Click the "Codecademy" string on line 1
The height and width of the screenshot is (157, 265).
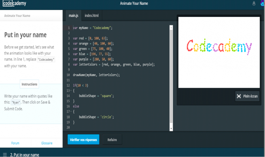point(101,28)
